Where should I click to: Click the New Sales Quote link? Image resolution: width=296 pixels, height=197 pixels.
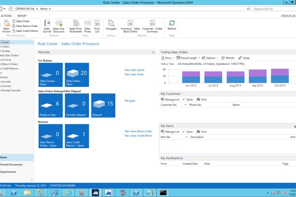pyautogui.click(x=135, y=70)
